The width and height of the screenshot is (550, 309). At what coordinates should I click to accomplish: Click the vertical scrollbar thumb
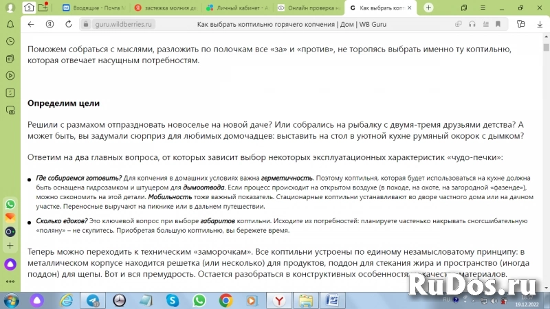(x=546, y=47)
